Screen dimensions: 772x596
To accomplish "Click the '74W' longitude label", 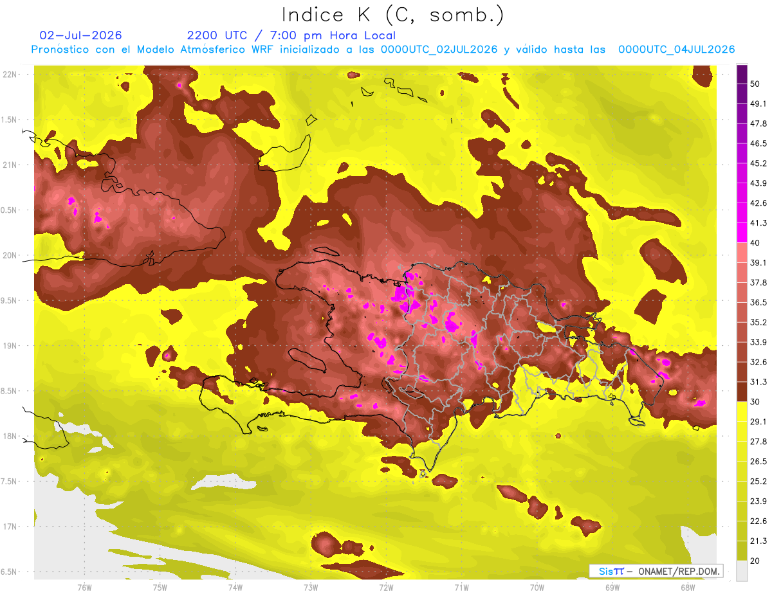I will click(235, 588).
